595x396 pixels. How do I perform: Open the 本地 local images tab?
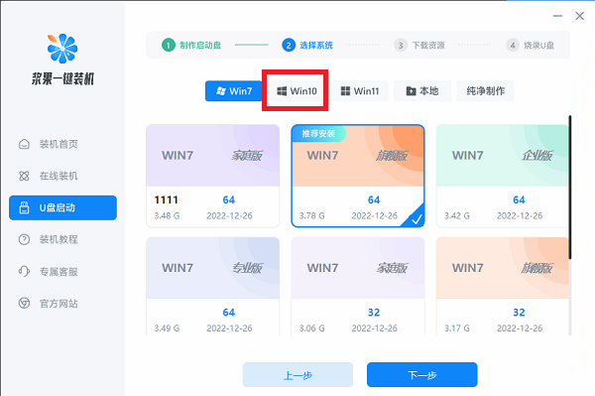422,91
